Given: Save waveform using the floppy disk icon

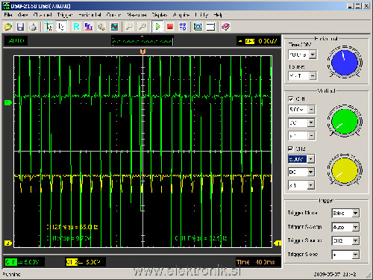Looking at the screenshot, I should 20,27.
